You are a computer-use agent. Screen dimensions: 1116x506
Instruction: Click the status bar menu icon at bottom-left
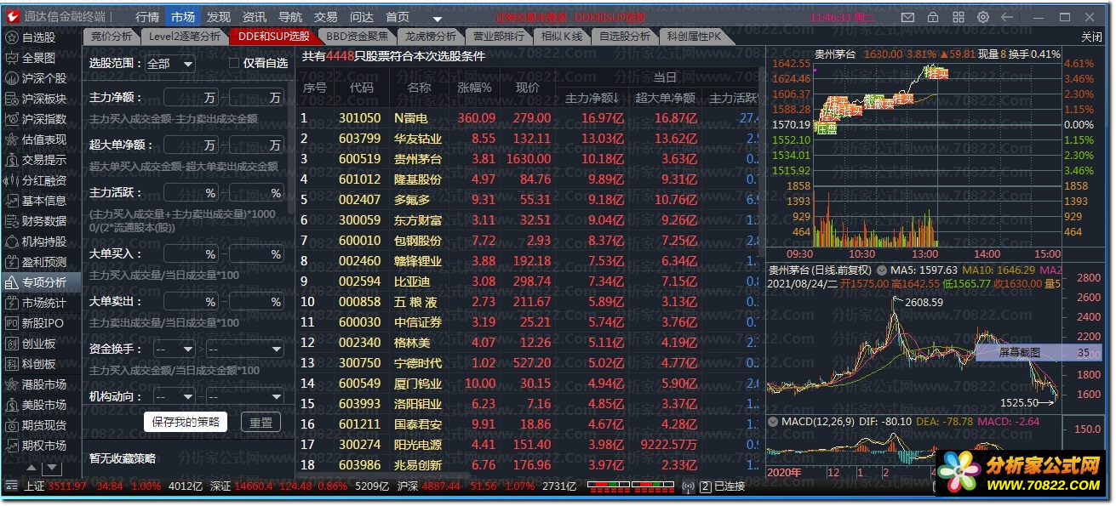(x=11, y=486)
